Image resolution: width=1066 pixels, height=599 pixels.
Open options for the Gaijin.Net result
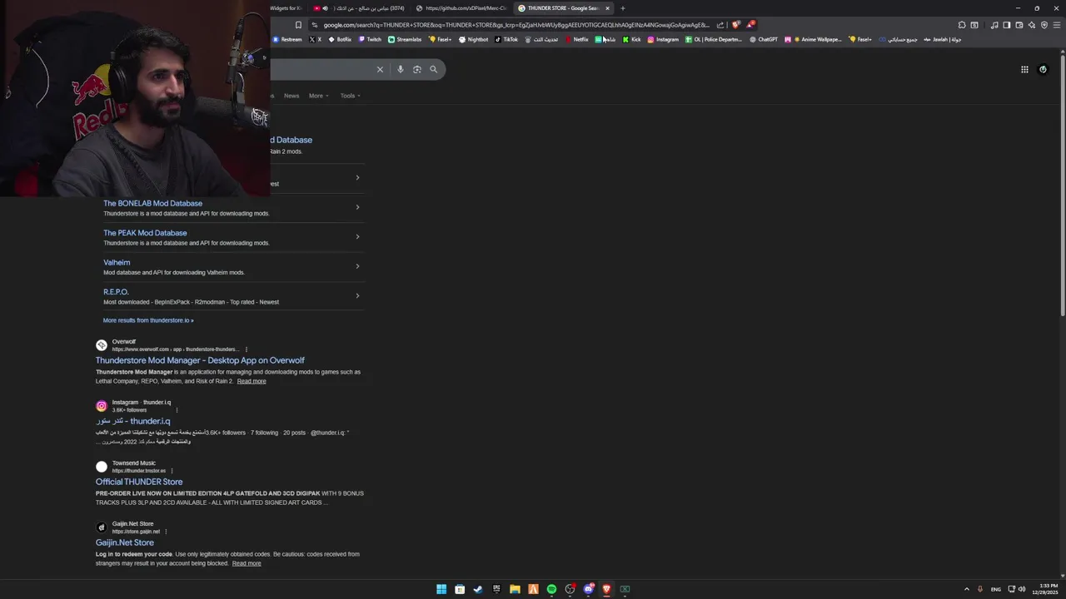166,532
